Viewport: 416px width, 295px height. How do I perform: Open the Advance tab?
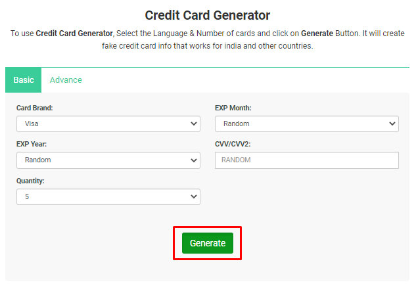66,80
